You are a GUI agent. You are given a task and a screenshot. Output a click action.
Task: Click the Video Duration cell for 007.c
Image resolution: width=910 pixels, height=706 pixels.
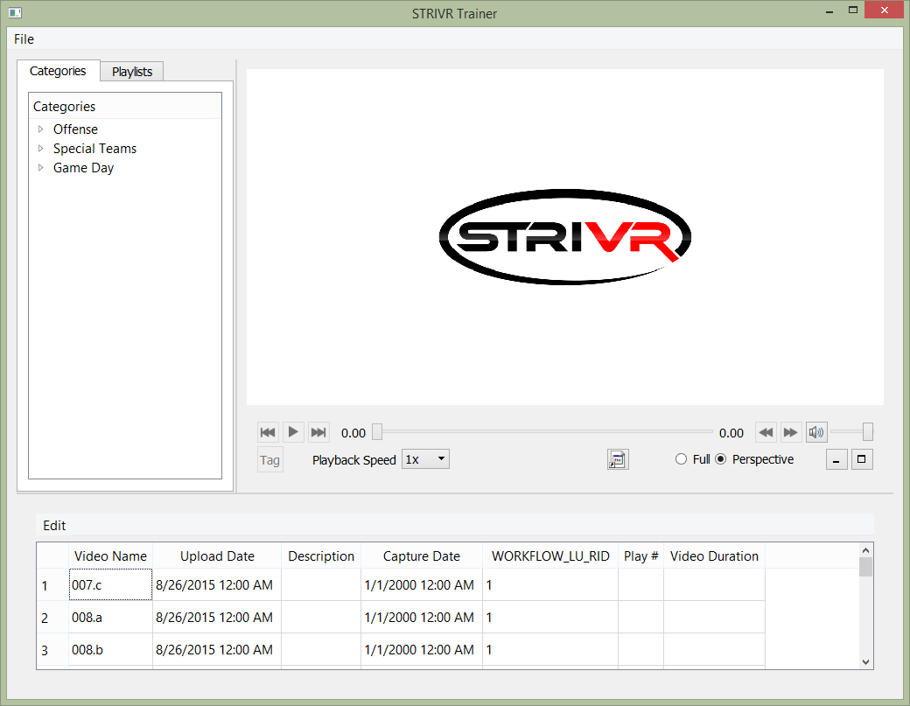coord(714,584)
